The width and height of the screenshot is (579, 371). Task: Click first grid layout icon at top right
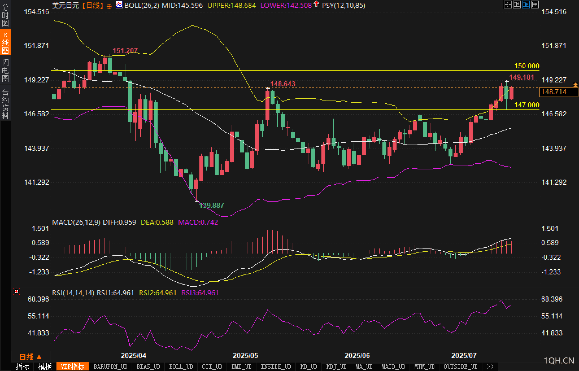coord(508,5)
